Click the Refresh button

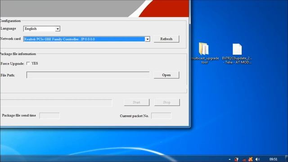point(166,39)
